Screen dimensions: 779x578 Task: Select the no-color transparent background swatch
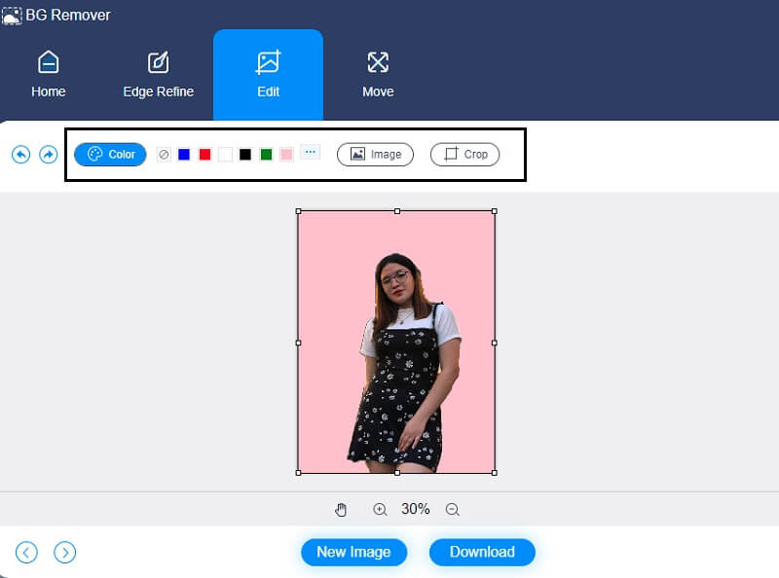(x=164, y=154)
